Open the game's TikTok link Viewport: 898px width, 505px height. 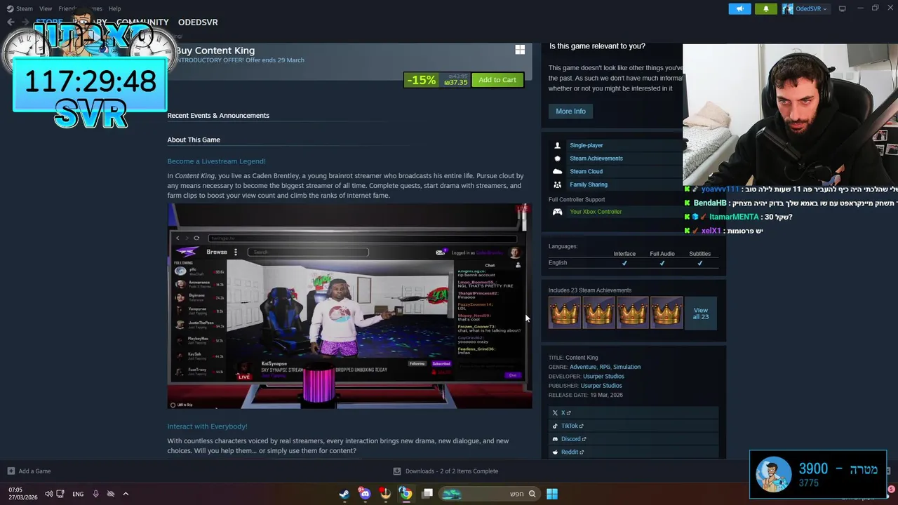pyautogui.click(x=633, y=426)
